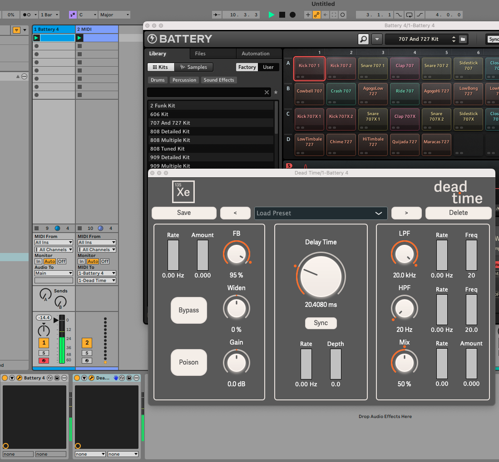Enable Arrangement Record with the circle button
The image size is (499, 462).
[292, 15]
